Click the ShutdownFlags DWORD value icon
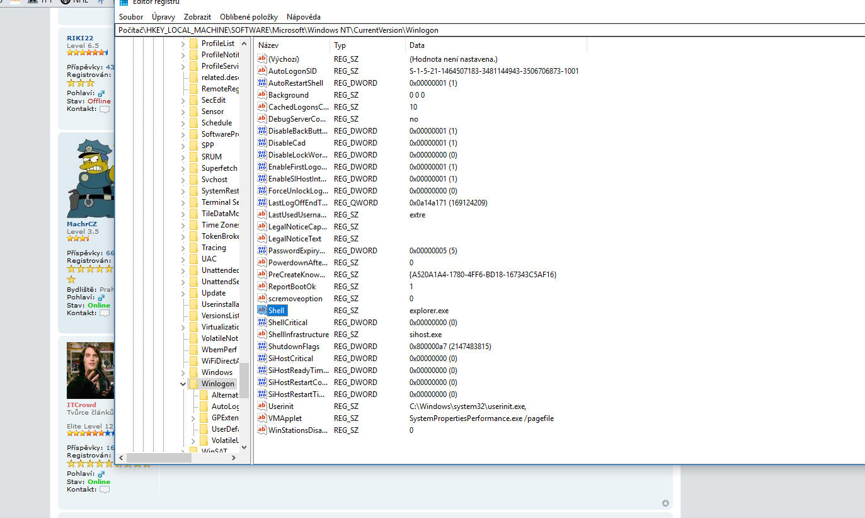865x518 pixels. tap(263, 347)
